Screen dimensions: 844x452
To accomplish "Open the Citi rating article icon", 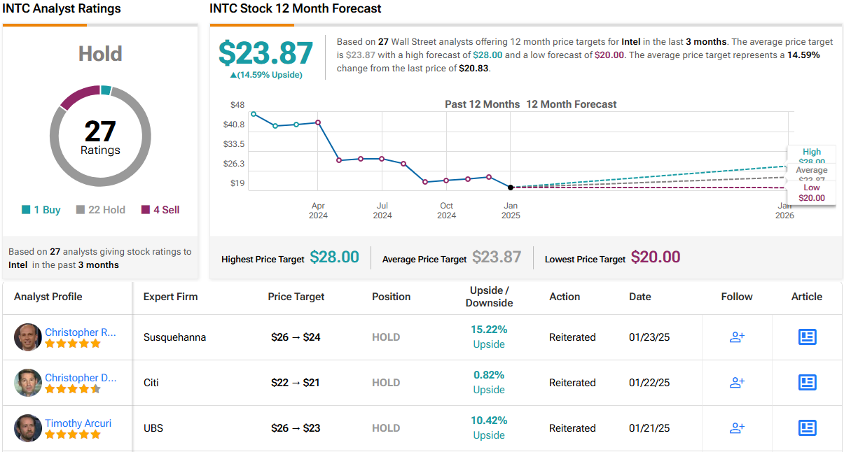I will (807, 383).
